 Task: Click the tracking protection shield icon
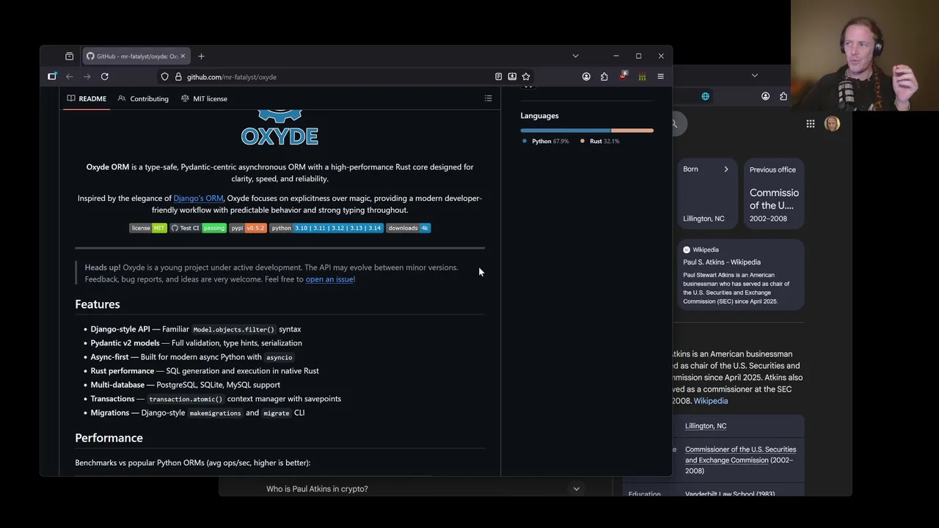(x=165, y=76)
